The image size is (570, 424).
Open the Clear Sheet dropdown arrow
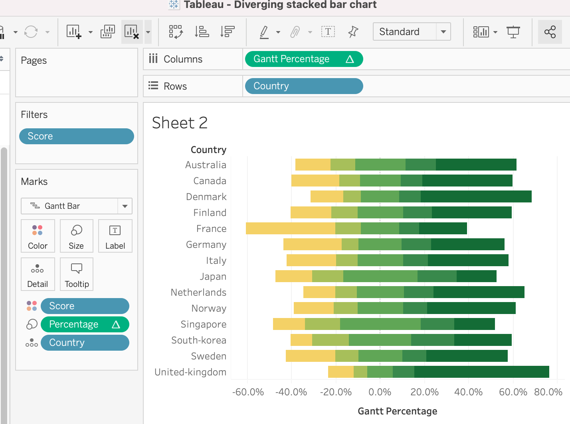click(x=148, y=31)
